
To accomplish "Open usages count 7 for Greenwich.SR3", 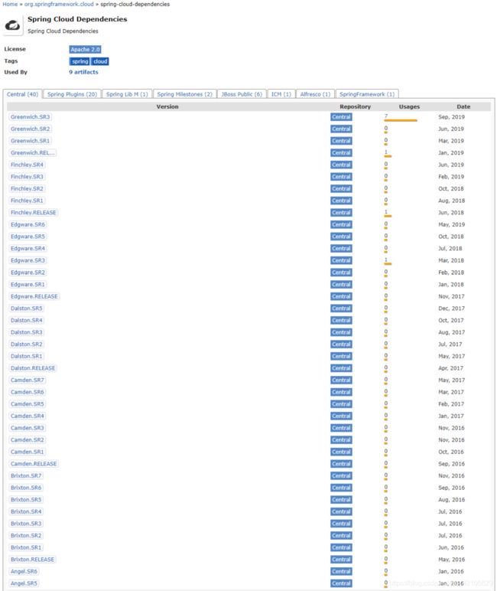I will coord(386,116).
